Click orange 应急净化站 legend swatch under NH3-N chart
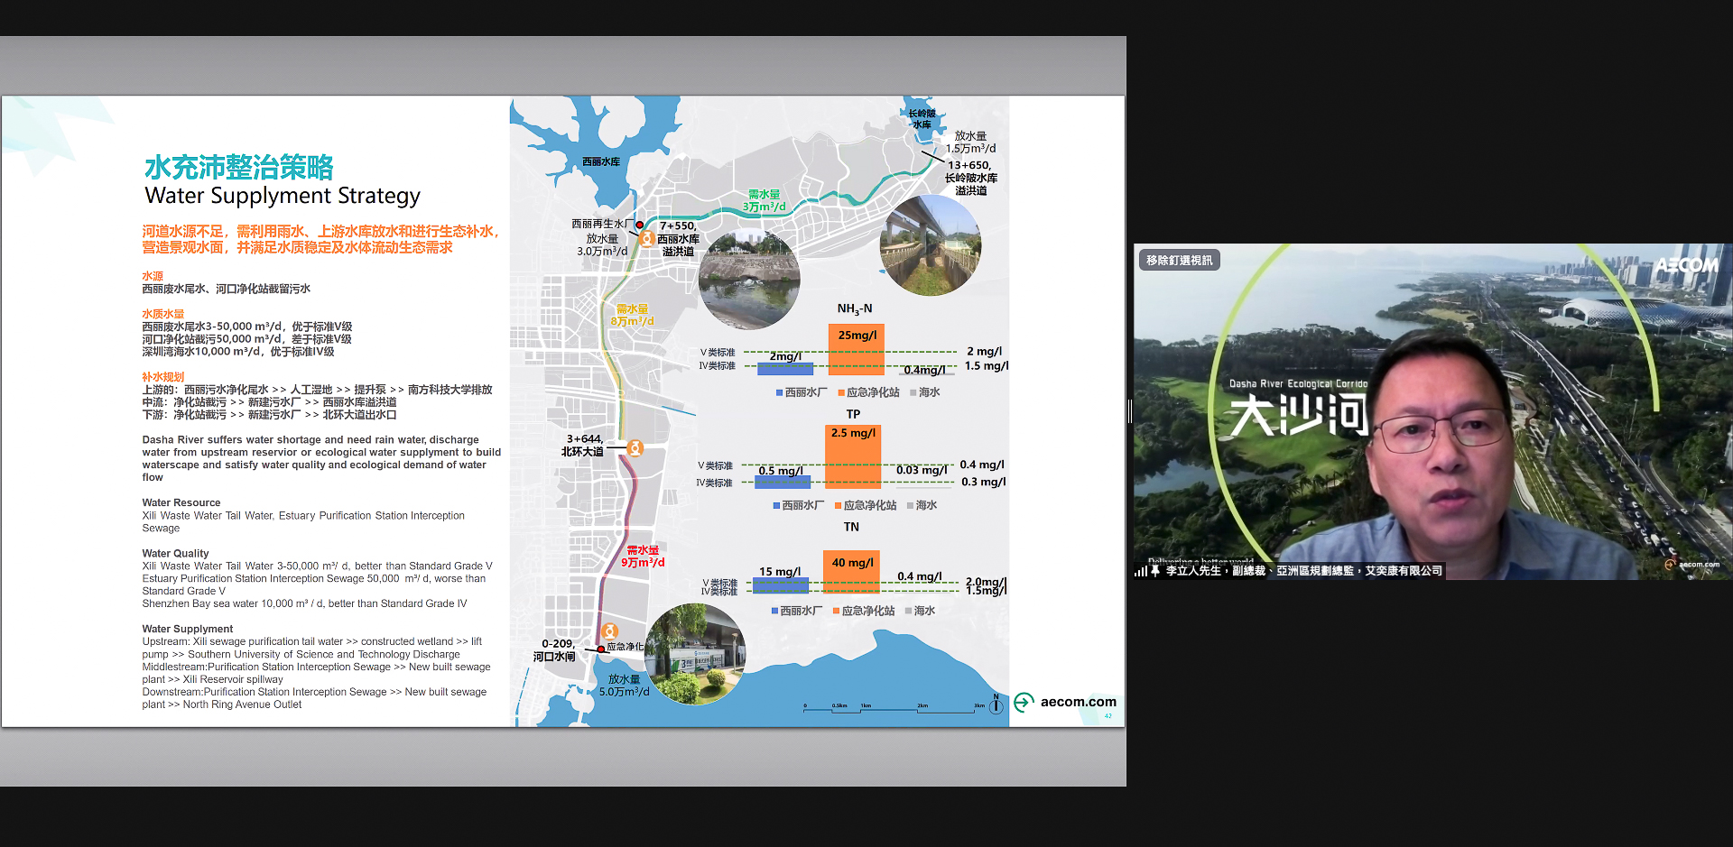1733x847 pixels. coord(841,393)
